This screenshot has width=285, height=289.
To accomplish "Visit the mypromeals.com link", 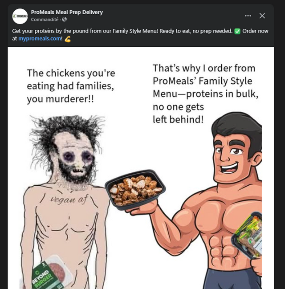I will 40,39.
